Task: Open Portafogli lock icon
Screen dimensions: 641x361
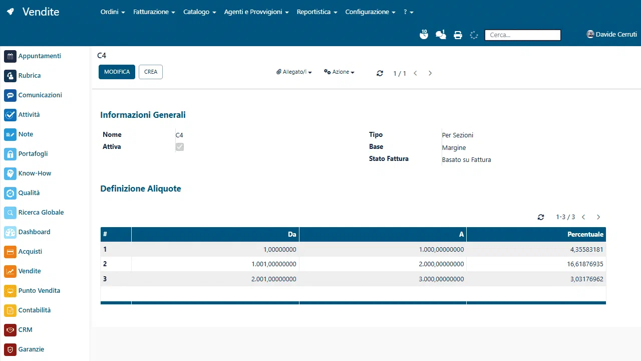Action: pyautogui.click(x=11, y=154)
